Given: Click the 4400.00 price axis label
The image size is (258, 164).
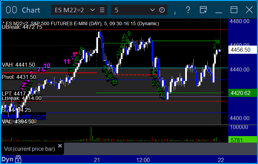Looking at the screenshot, I should click(240, 118).
